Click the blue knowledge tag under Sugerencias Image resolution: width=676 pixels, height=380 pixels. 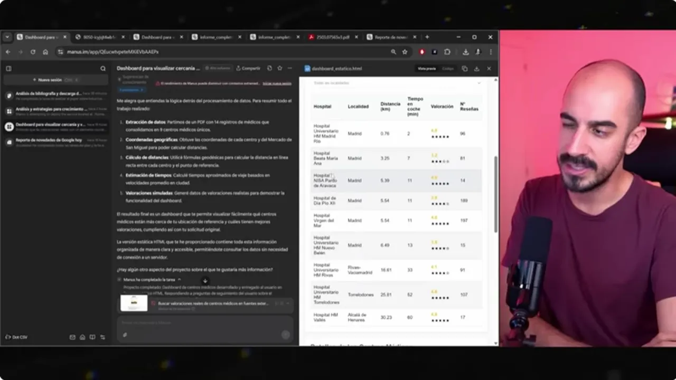[131, 90]
